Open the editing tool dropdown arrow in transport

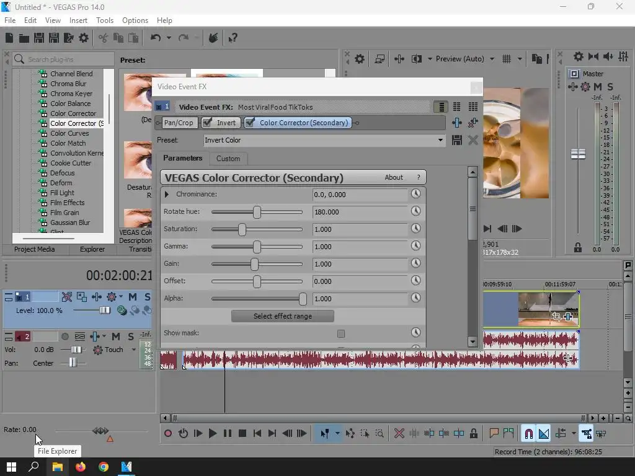click(x=337, y=433)
